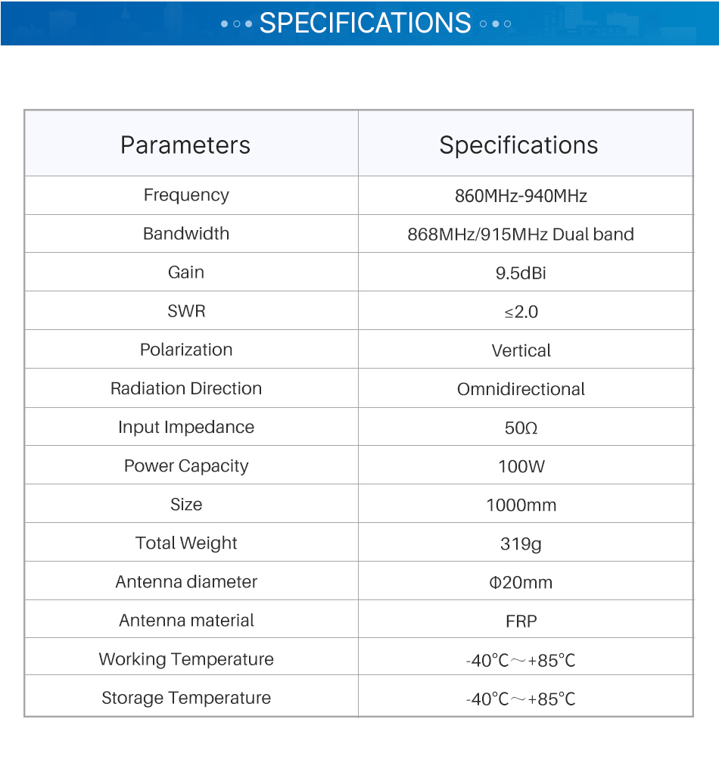Click the 860MHz-940MHz frequency value
The image size is (719, 772).
(521, 196)
